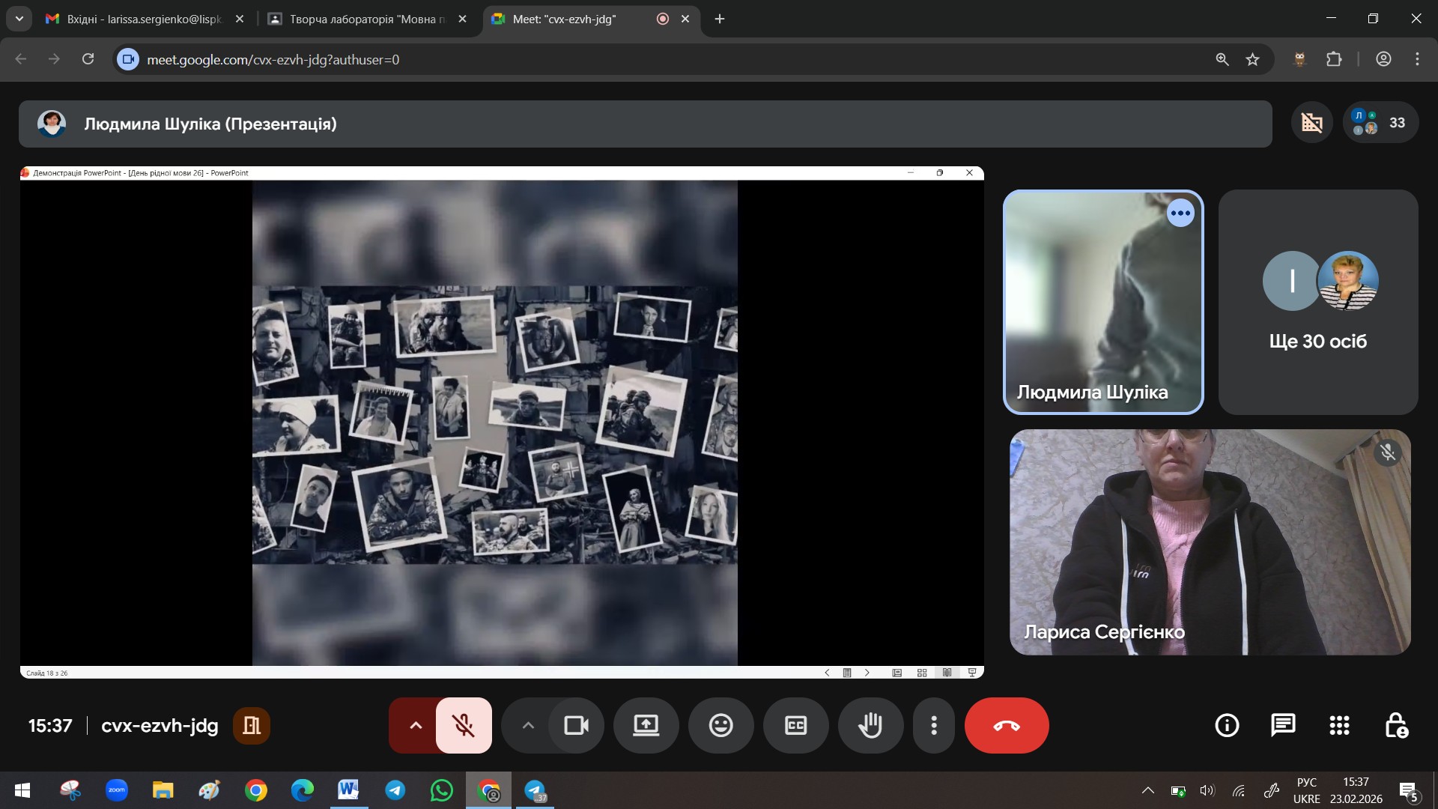Open host controls lock icon

(1396, 725)
